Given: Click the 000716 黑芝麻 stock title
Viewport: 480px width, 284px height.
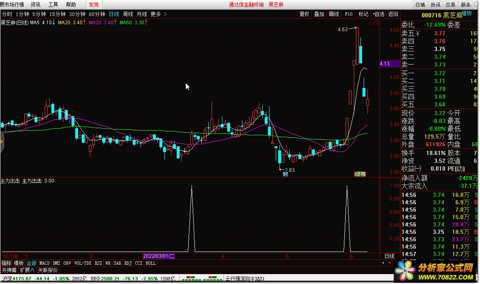Looking at the screenshot, I should (442, 15).
